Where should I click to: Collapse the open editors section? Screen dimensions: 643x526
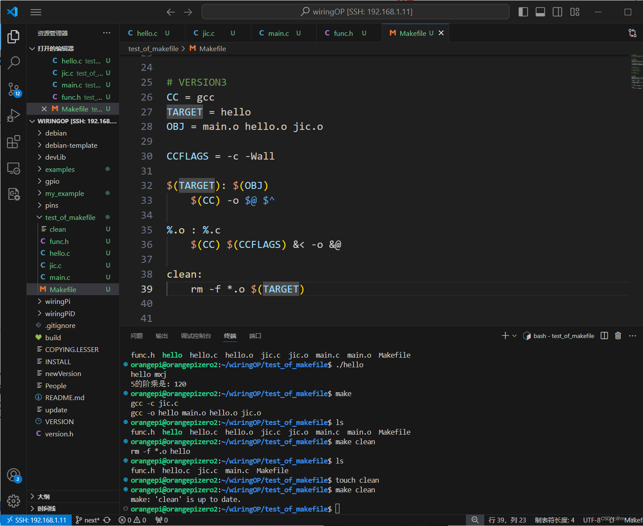[73, 49]
